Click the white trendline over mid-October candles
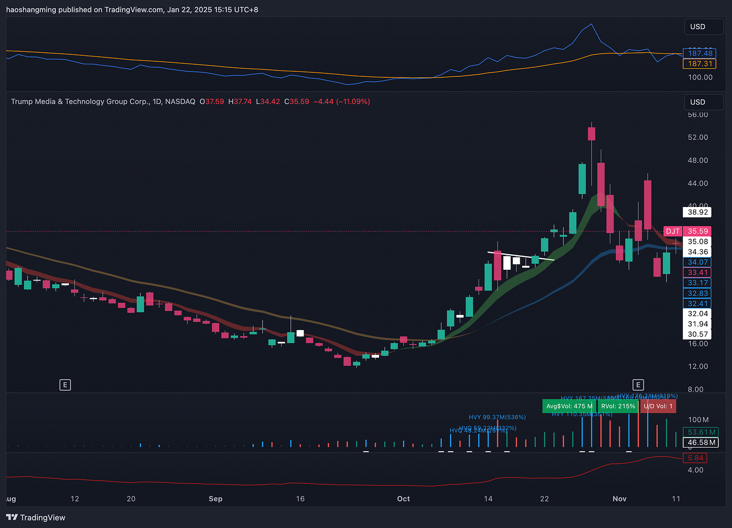Viewport: 732px width, 528px height. pyautogui.click(x=520, y=256)
